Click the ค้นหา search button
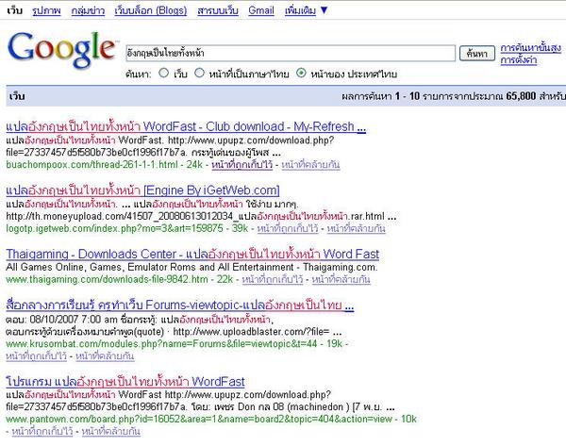 click(x=476, y=54)
